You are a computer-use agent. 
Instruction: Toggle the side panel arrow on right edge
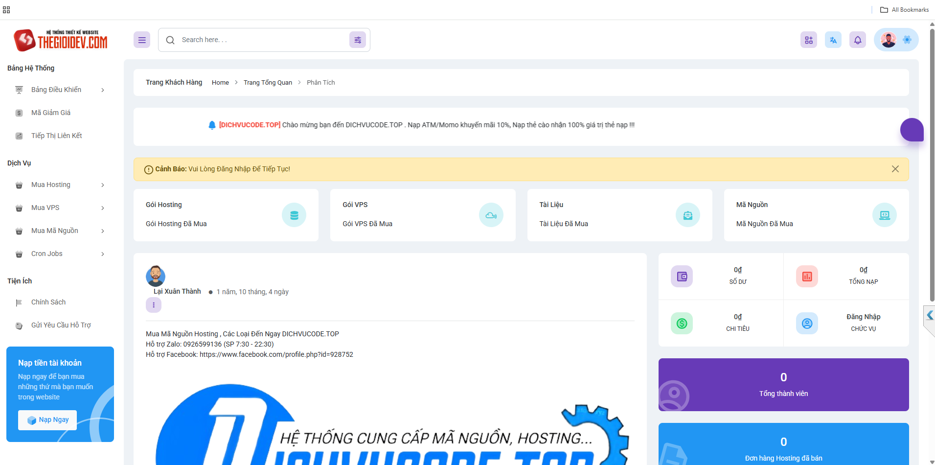[930, 316]
